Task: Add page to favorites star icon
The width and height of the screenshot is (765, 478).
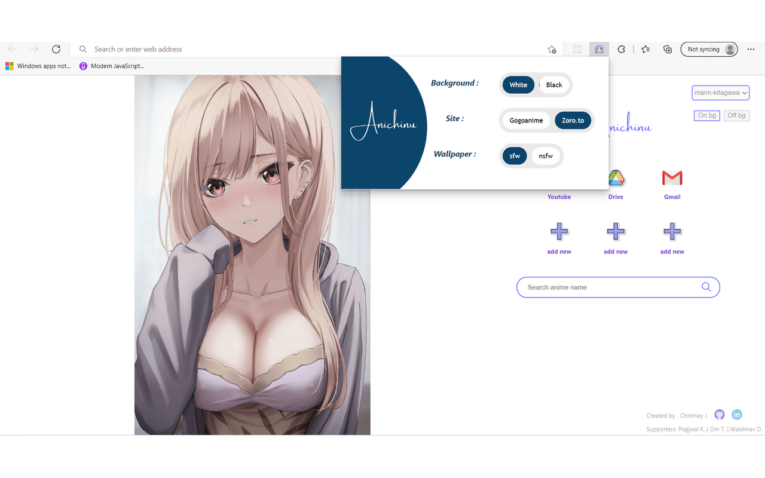Action: click(552, 50)
